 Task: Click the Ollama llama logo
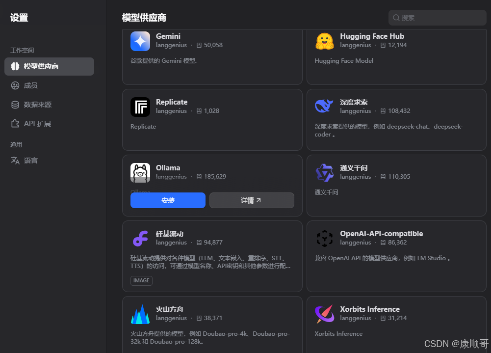click(x=140, y=173)
